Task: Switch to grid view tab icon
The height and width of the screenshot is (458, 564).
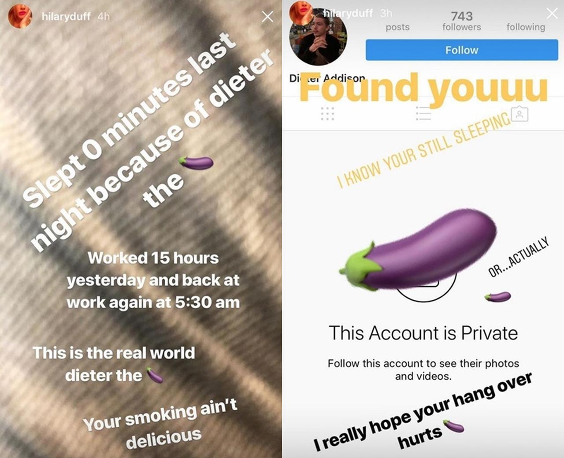Action: pos(327,114)
